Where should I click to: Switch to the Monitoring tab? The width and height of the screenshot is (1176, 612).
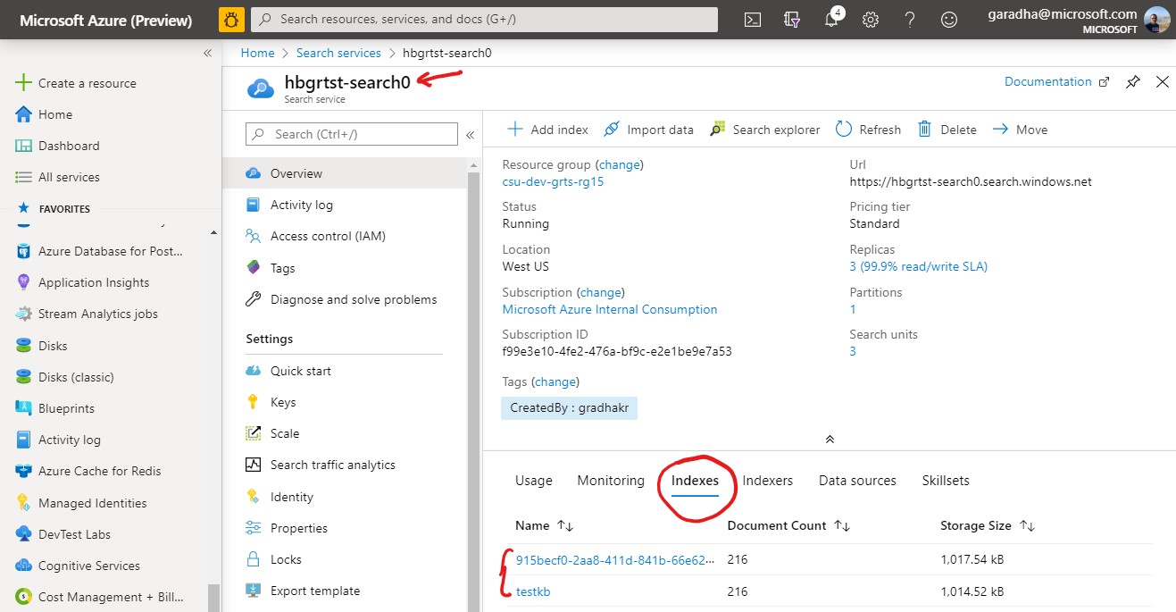coord(611,481)
